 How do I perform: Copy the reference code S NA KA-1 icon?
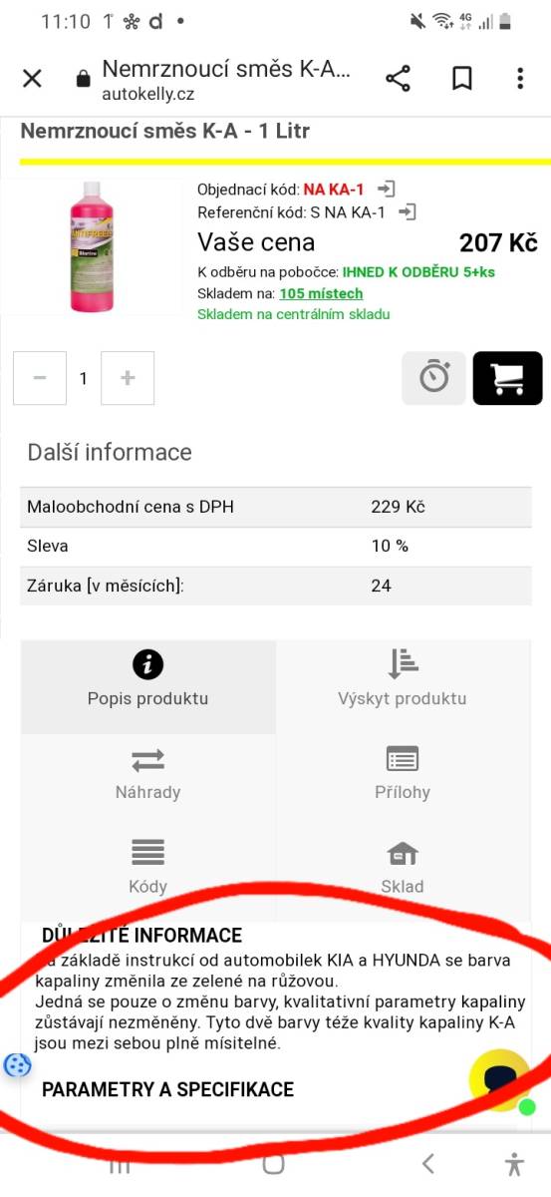(x=407, y=211)
